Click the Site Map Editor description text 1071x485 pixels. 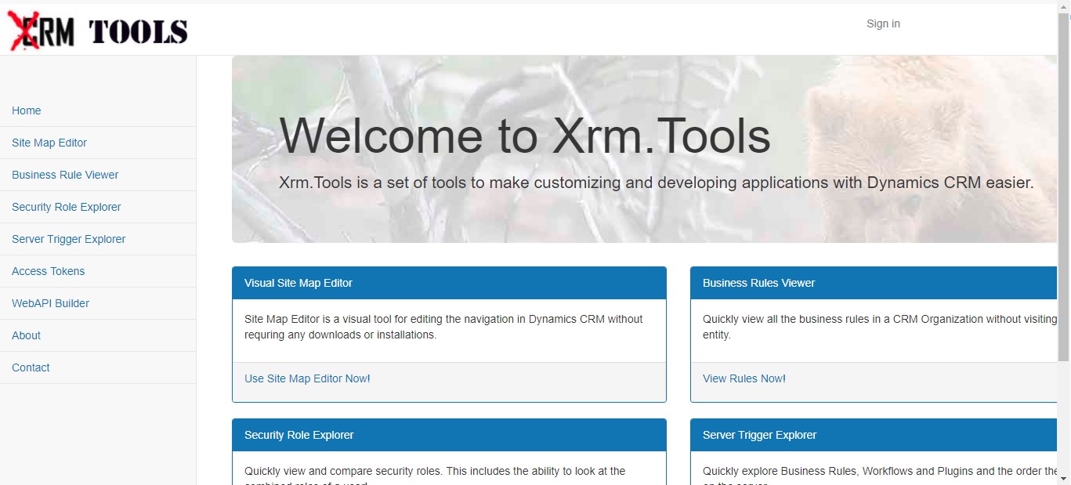(443, 327)
